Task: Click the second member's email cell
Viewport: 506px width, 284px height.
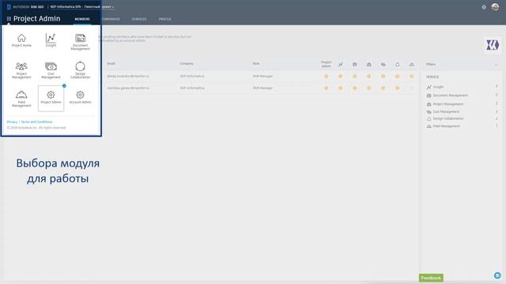Action: pyautogui.click(x=128, y=88)
